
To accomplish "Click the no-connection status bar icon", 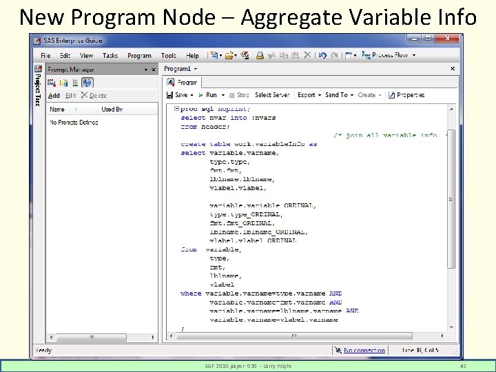I will click(338, 350).
